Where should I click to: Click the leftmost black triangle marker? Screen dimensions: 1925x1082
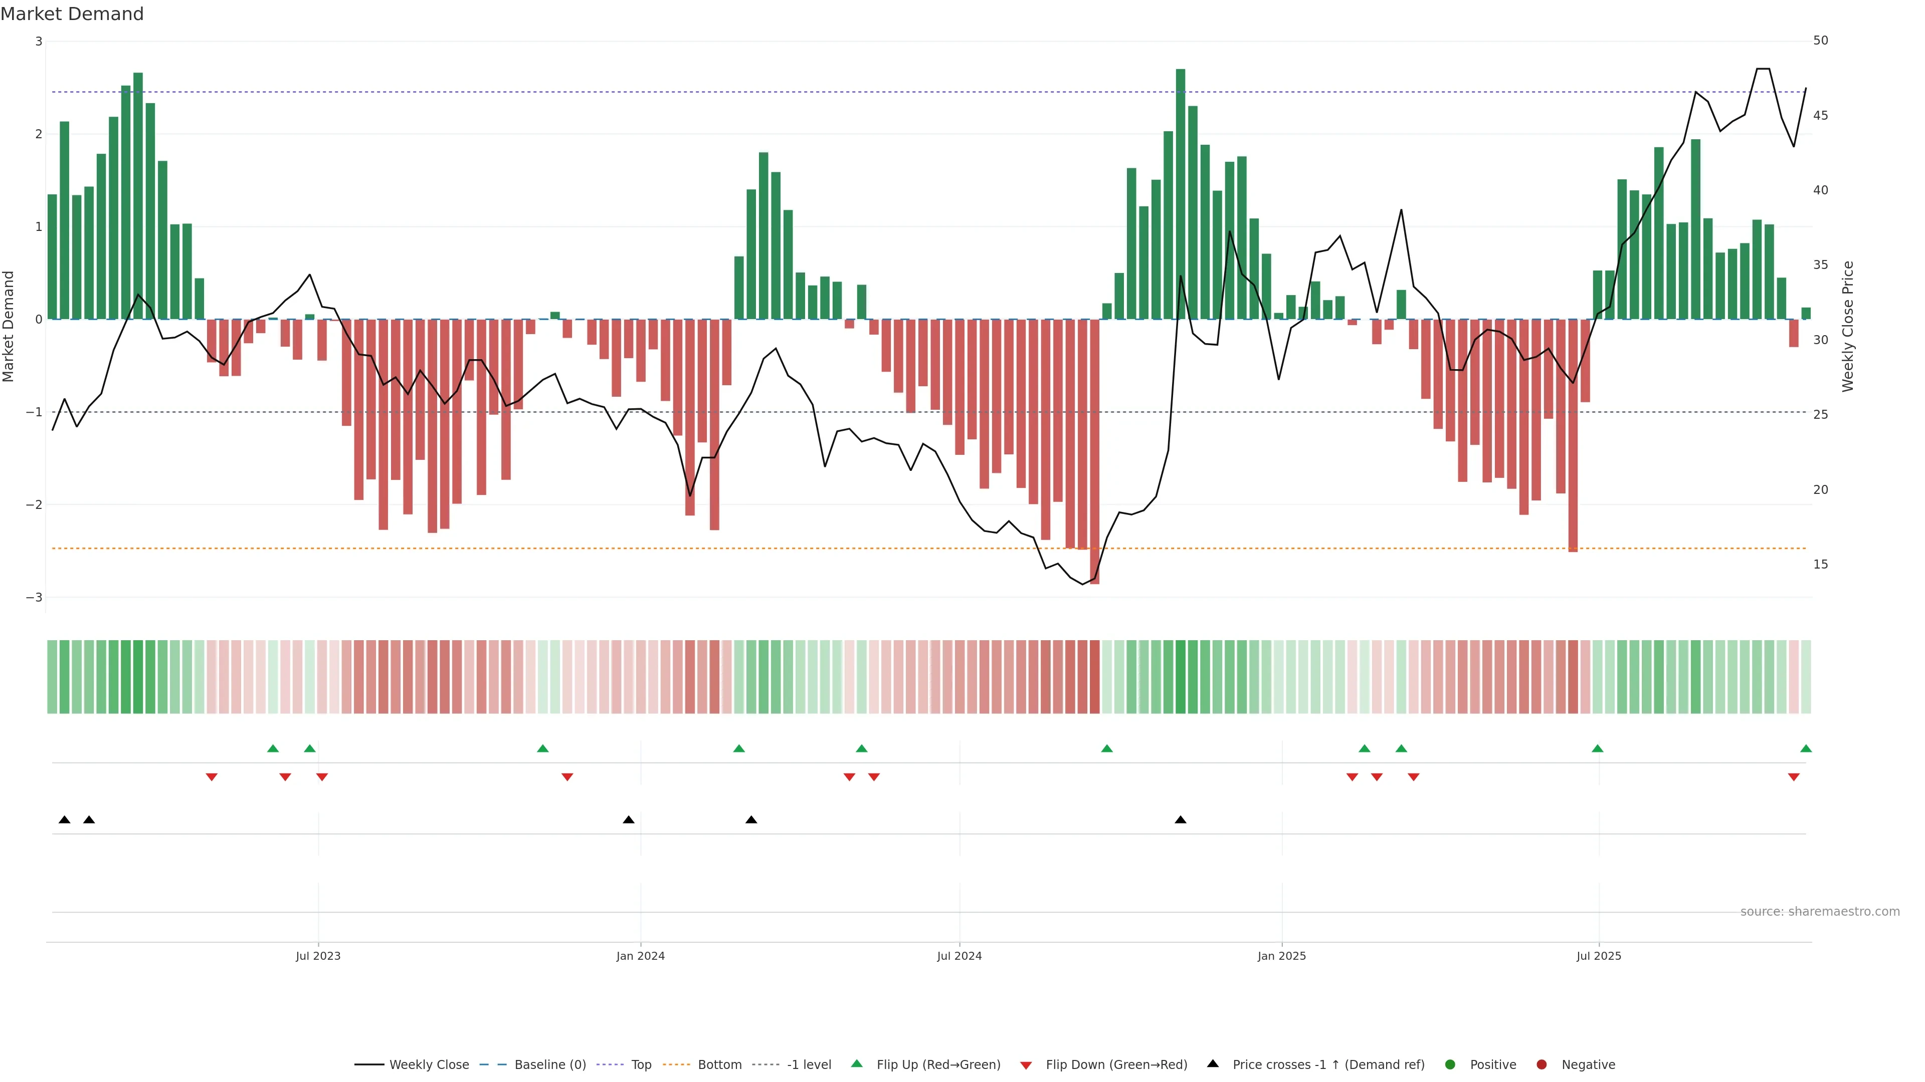click(x=64, y=820)
